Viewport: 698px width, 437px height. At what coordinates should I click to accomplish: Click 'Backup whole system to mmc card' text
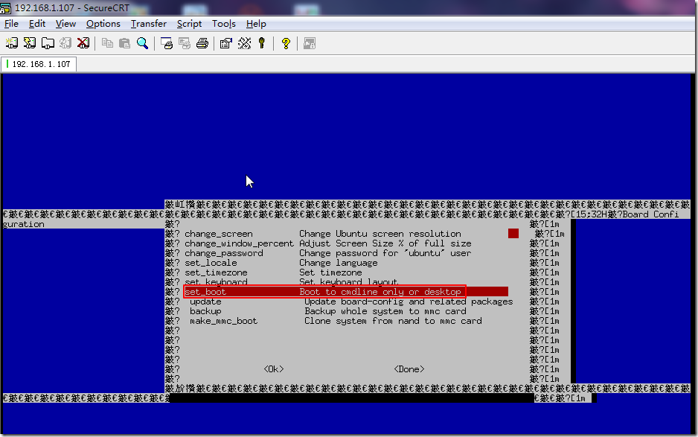[385, 311]
